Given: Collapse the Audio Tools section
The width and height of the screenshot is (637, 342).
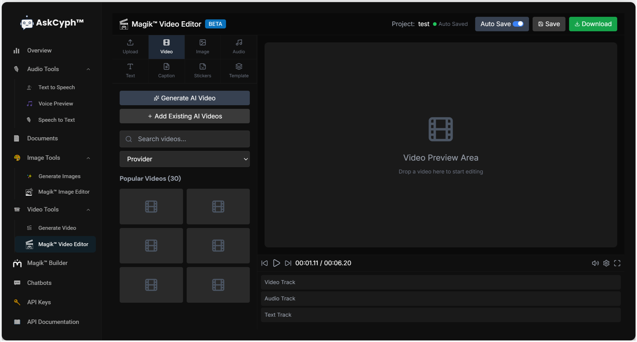Looking at the screenshot, I should 88,69.
